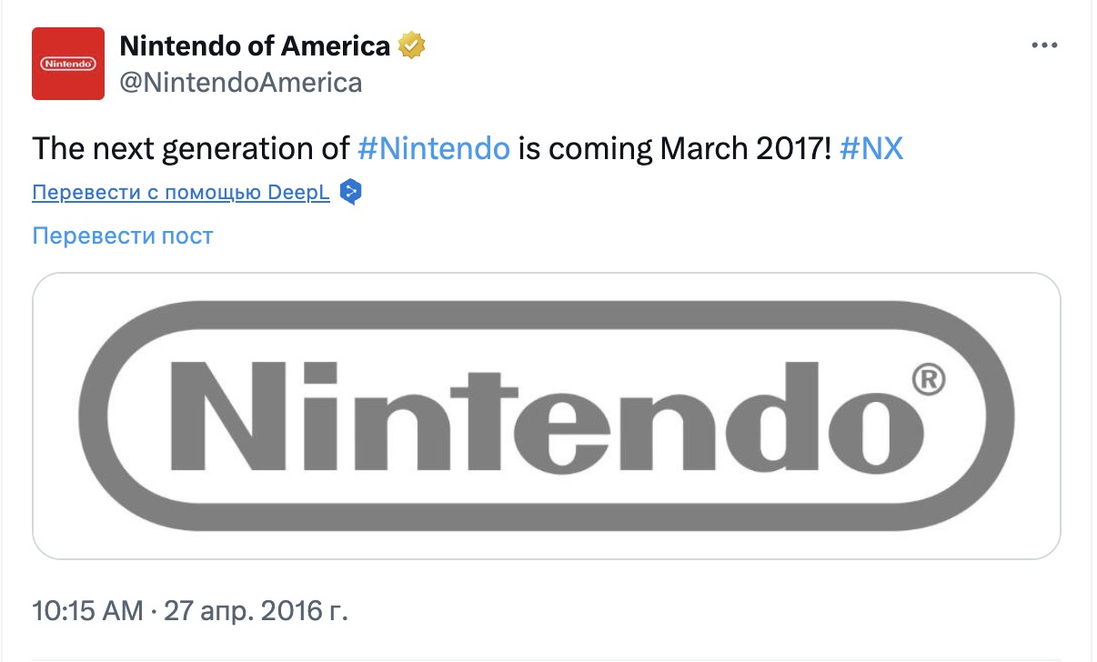Click the "Перевести пост" link

click(x=122, y=236)
